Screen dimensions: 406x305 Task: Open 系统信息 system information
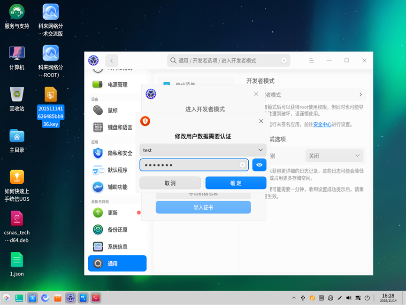pos(117,246)
